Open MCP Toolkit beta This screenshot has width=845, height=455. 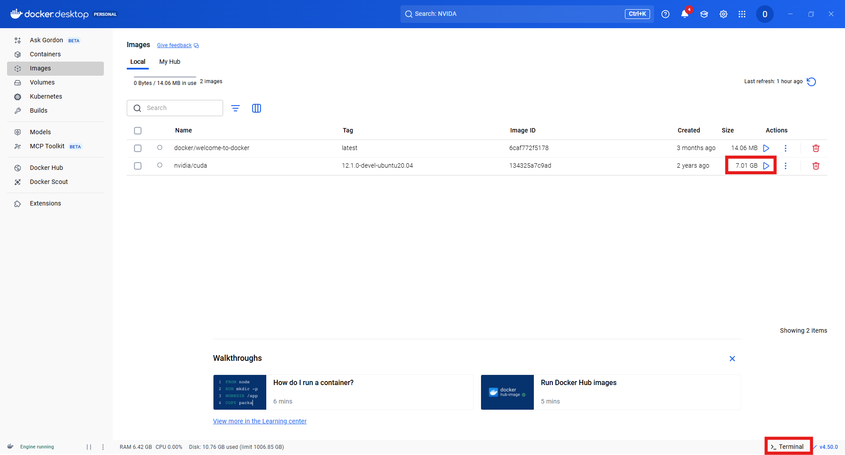tap(55, 146)
